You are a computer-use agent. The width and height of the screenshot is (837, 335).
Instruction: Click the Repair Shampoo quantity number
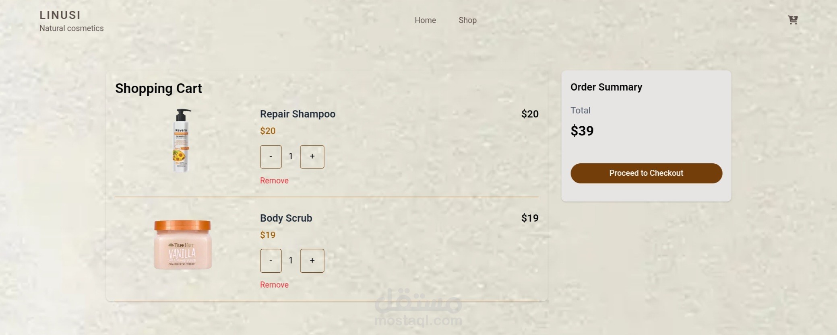pyautogui.click(x=291, y=156)
